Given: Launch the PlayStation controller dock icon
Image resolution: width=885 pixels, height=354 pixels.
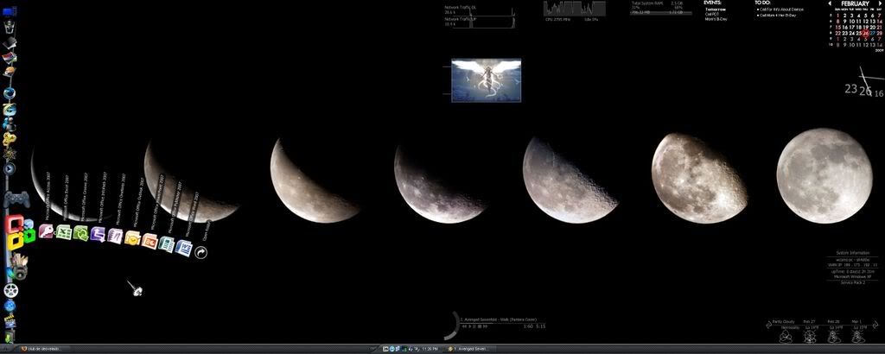Looking at the screenshot, I should click(16, 199).
